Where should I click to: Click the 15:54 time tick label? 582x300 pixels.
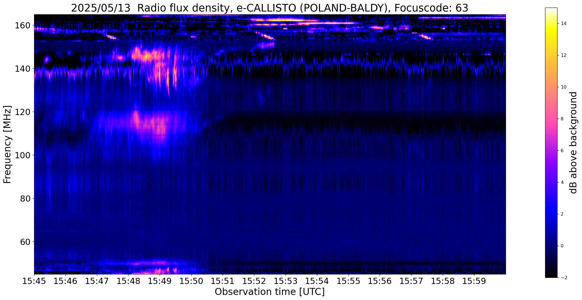pos(317,281)
